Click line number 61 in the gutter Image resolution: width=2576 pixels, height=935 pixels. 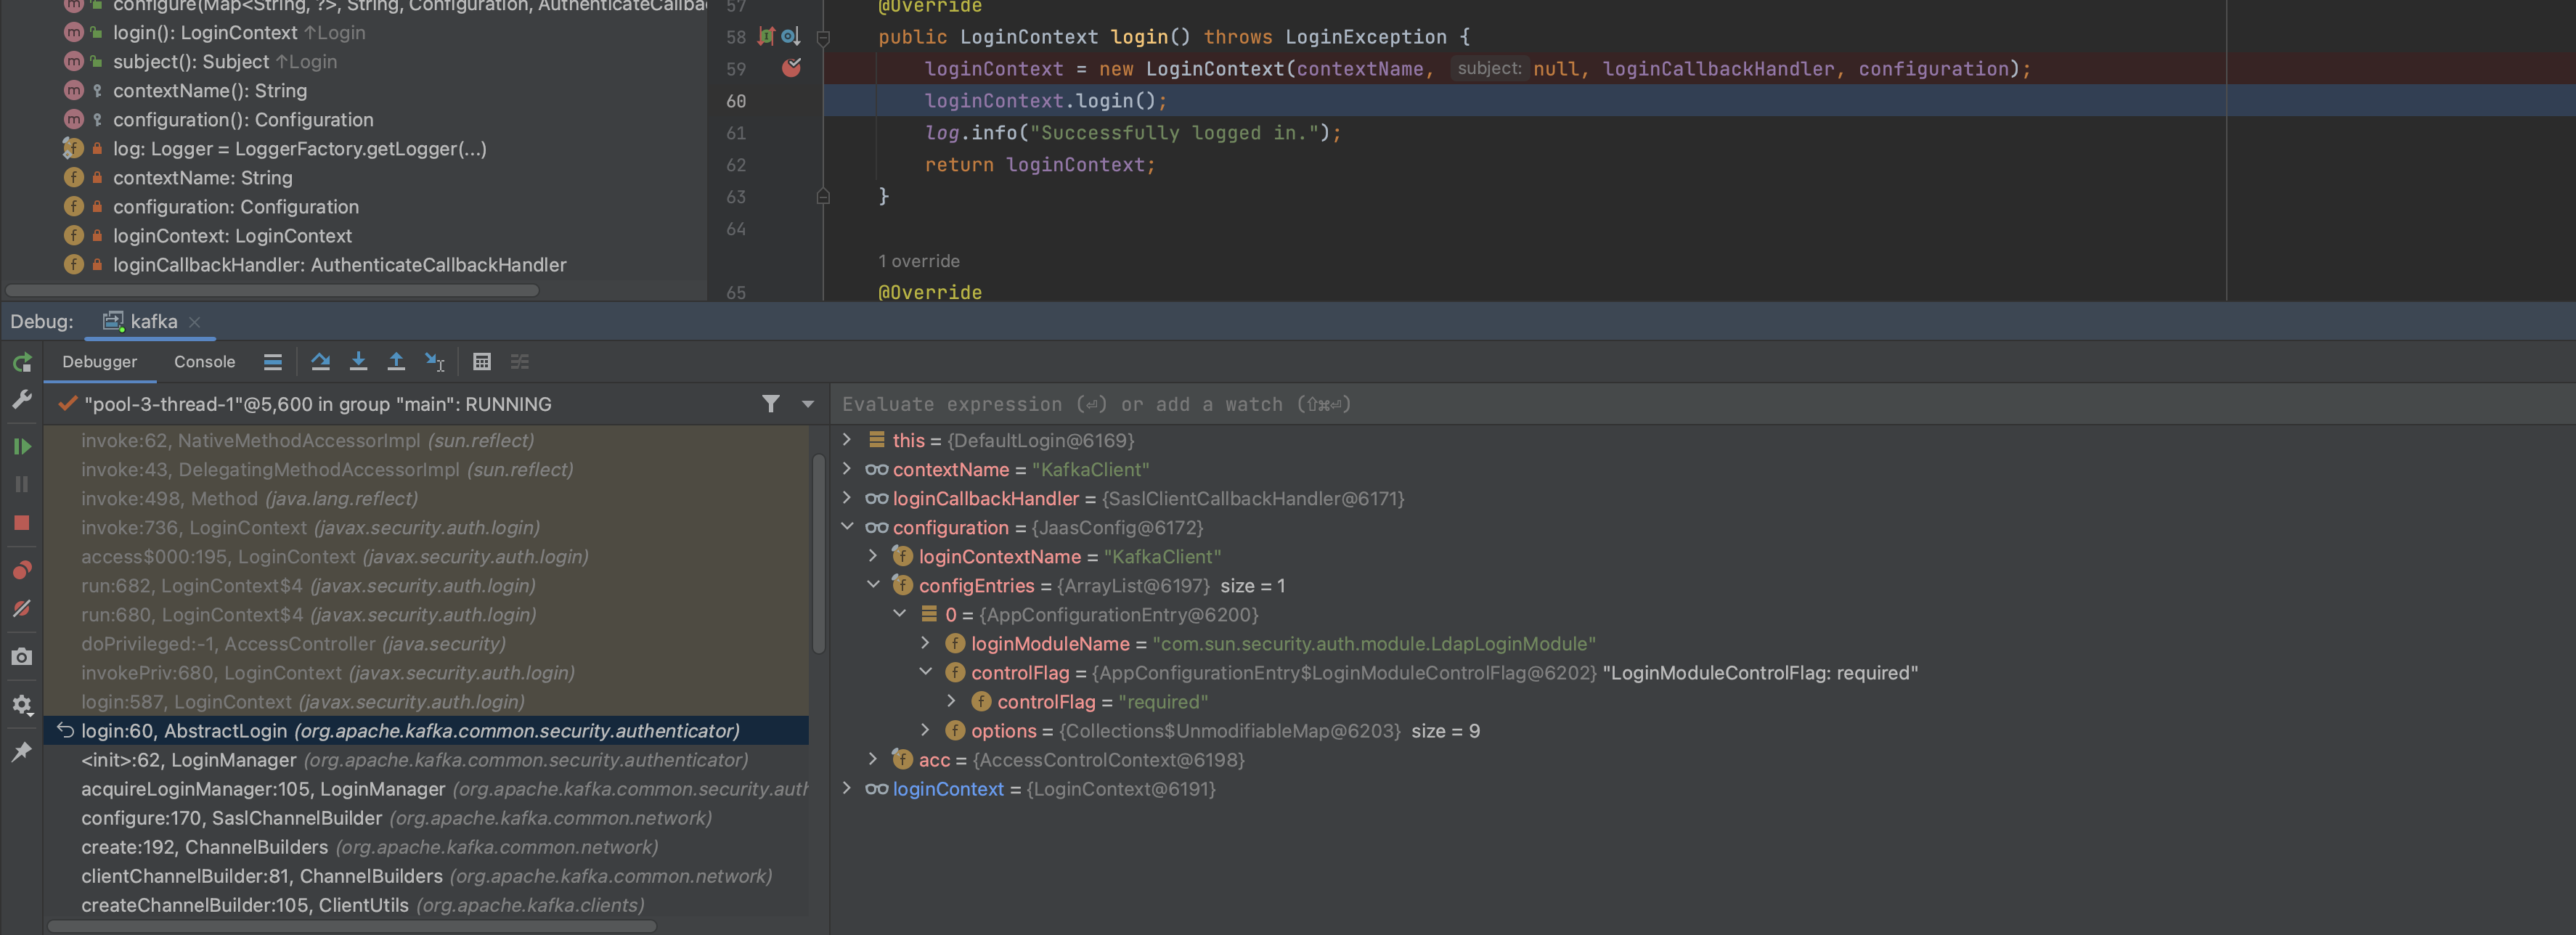(736, 133)
